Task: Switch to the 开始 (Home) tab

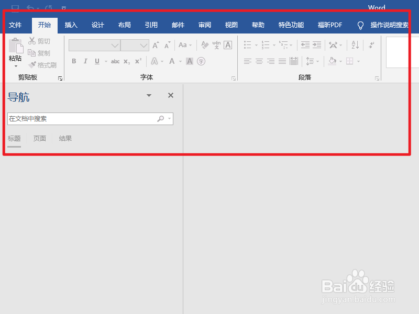Action: tap(45, 25)
